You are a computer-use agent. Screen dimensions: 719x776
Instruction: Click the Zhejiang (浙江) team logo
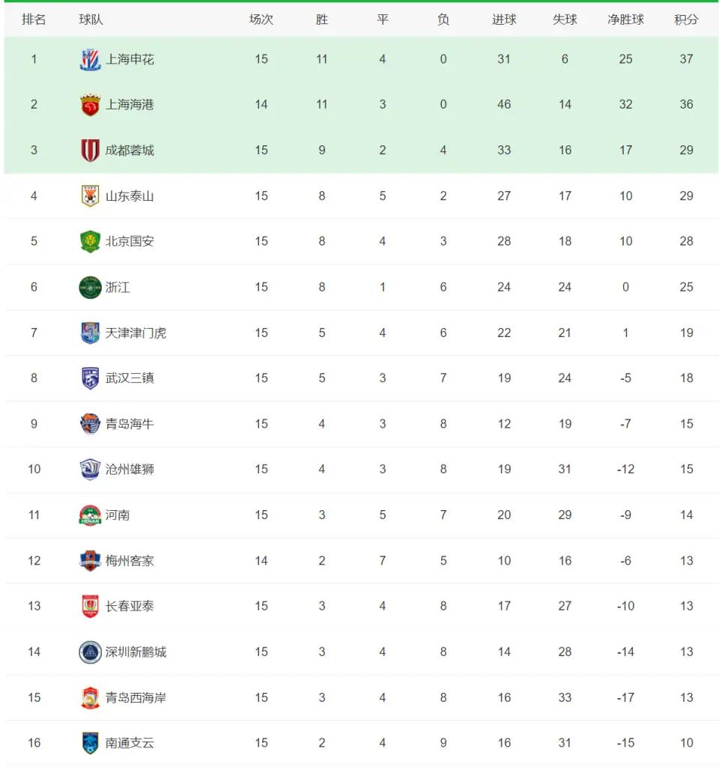click(x=90, y=288)
